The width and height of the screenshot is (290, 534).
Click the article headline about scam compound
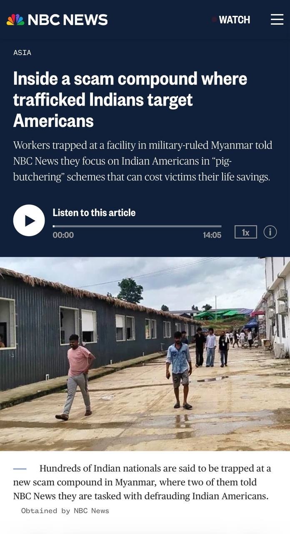click(x=130, y=100)
